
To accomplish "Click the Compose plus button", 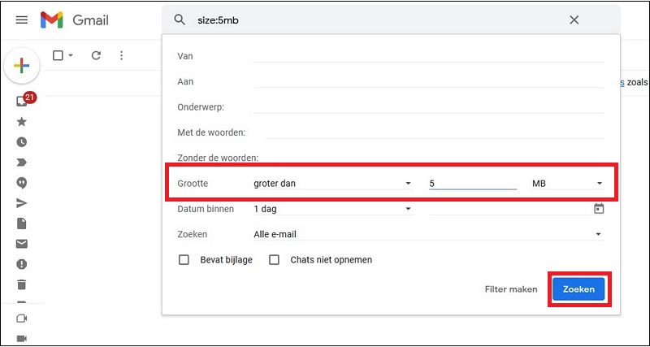I will click(22, 66).
